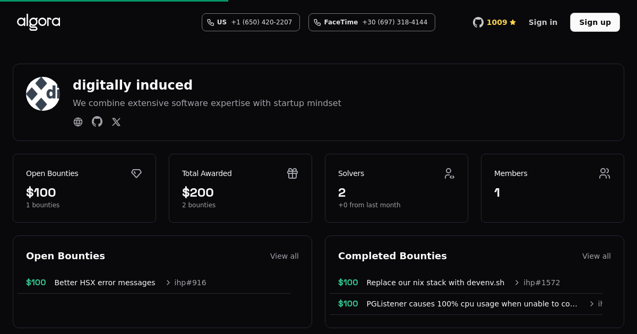Image resolution: width=637 pixels, height=334 pixels.
Task: Click the Solvers user-code icon
Action: (x=449, y=173)
